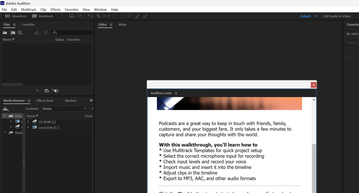
Task: Open the Multitrack menu
Action: tap(29, 10)
